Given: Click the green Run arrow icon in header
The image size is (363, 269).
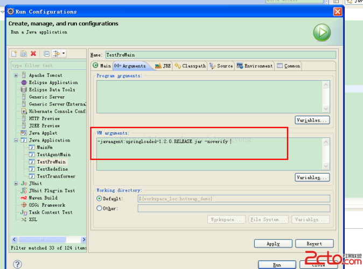Looking at the screenshot, I should click(x=322, y=32).
